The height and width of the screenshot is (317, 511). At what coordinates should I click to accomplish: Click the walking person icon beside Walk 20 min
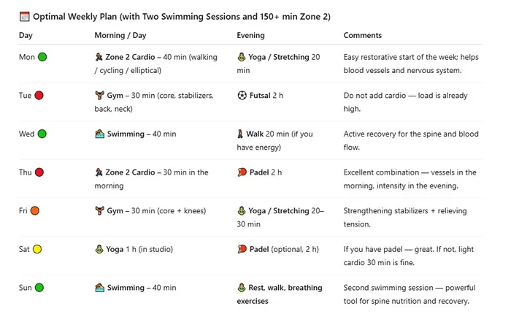tap(242, 134)
